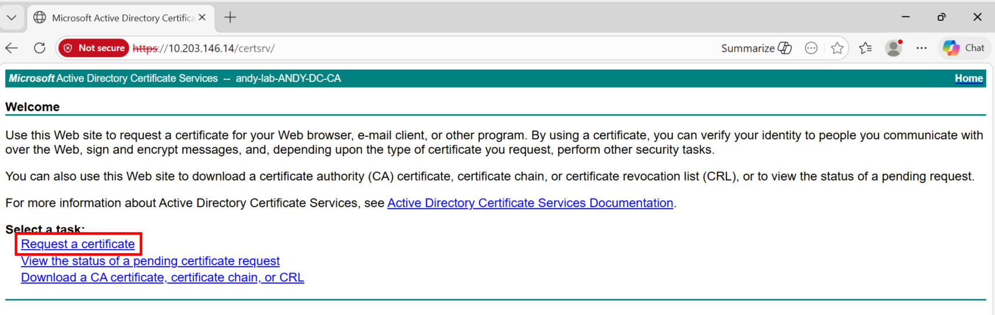995x315 pixels.
Task: Add this page to favorites star
Action: [837, 48]
